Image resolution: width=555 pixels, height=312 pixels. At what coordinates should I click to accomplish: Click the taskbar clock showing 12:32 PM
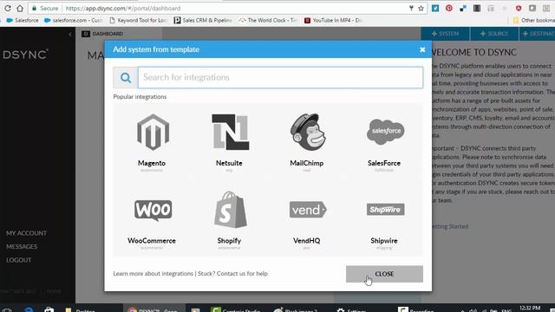click(x=530, y=309)
